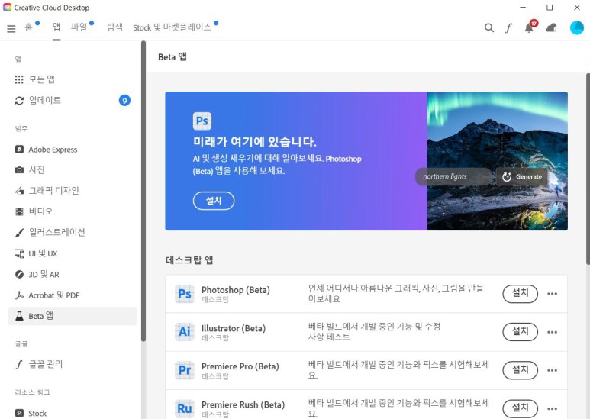This screenshot has width=590, height=419.
Task: Click the Stock St icon in sidebar
Action: pos(19,413)
